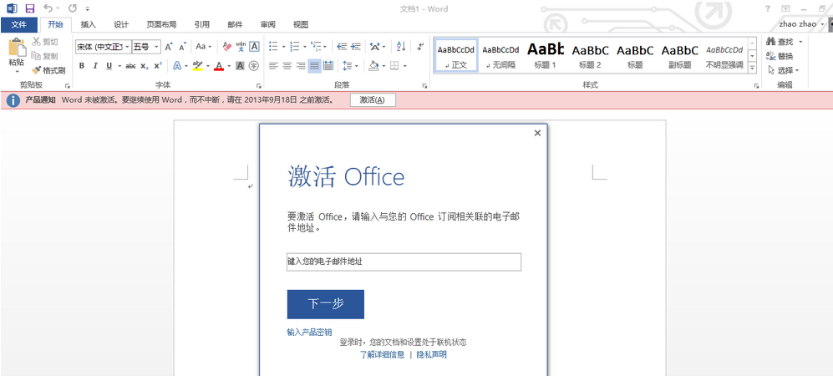Toggle bold formatting
This screenshot has height=376, width=833.
click(82, 66)
